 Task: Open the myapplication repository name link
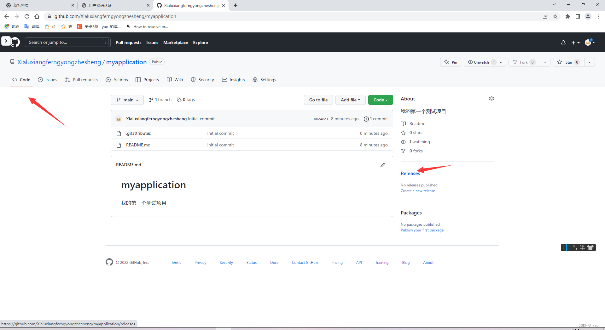(126, 62)
